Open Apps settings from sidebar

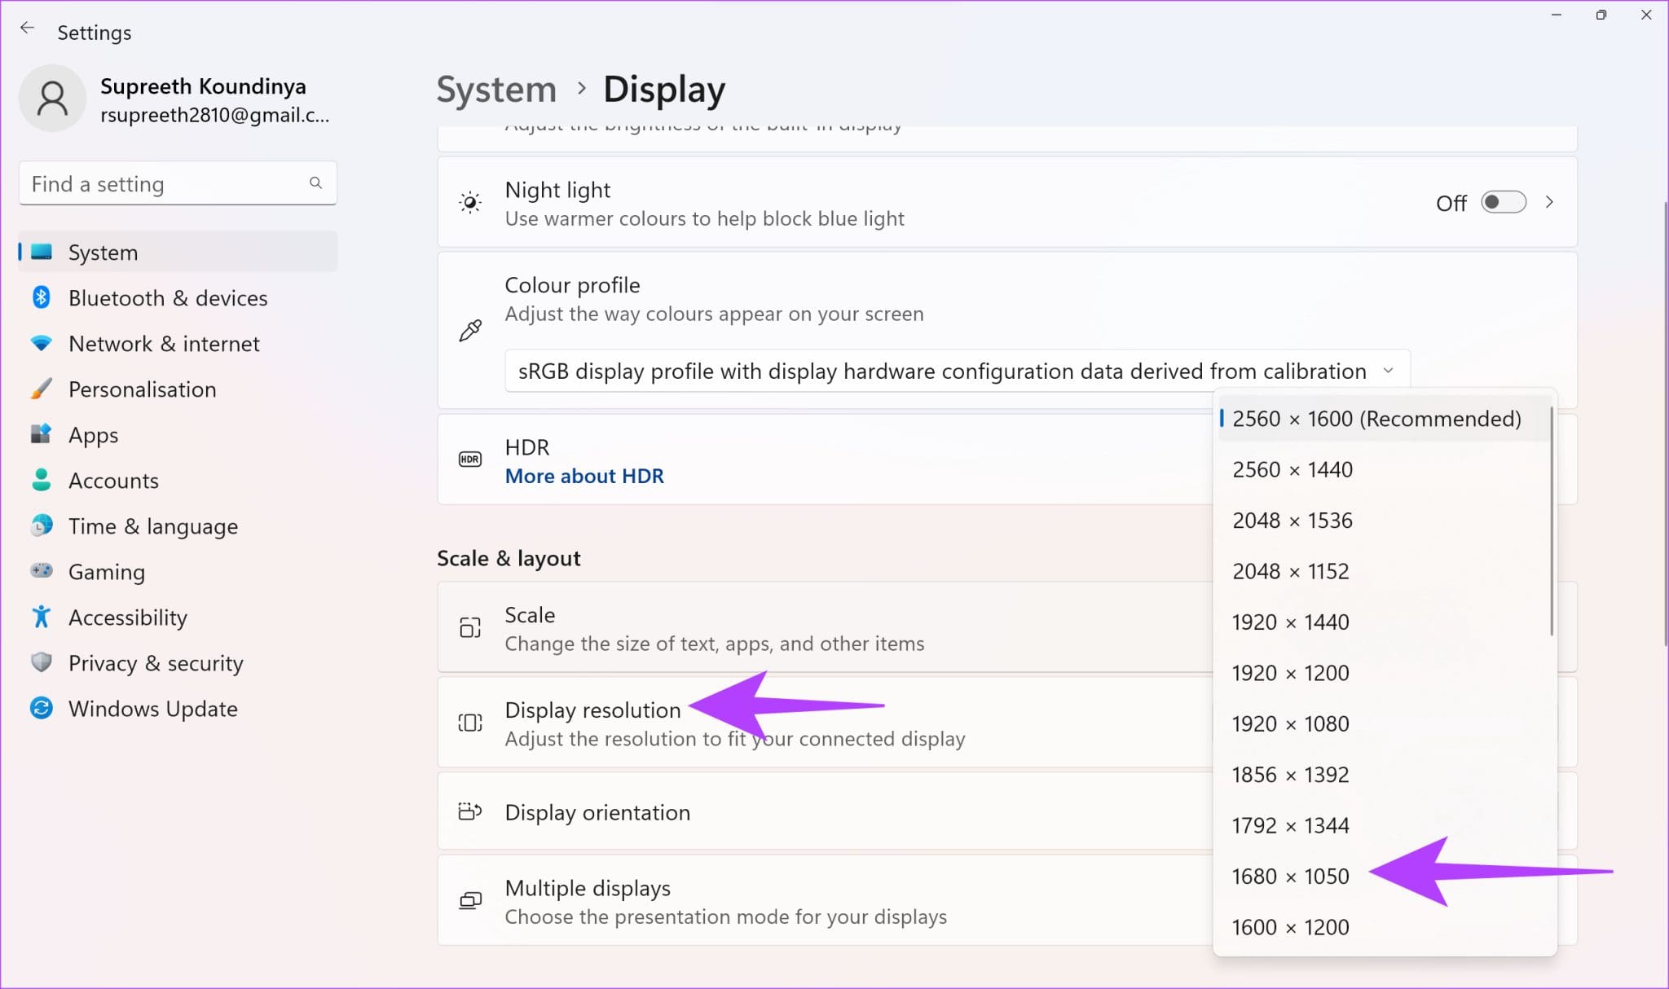pos(92,434)
